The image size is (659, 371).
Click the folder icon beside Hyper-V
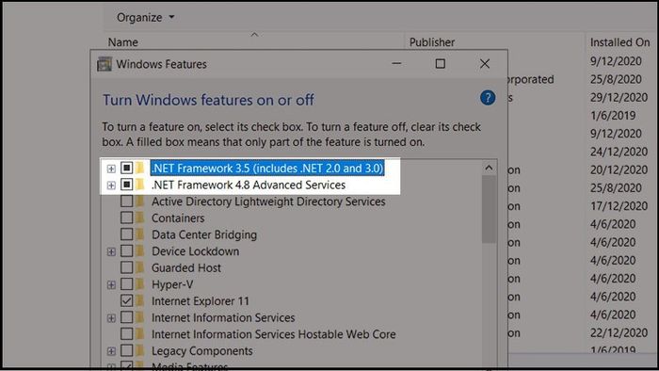[x=140, y=284]
